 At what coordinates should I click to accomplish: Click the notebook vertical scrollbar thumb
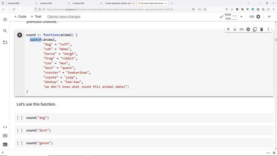tap(276, 40)
